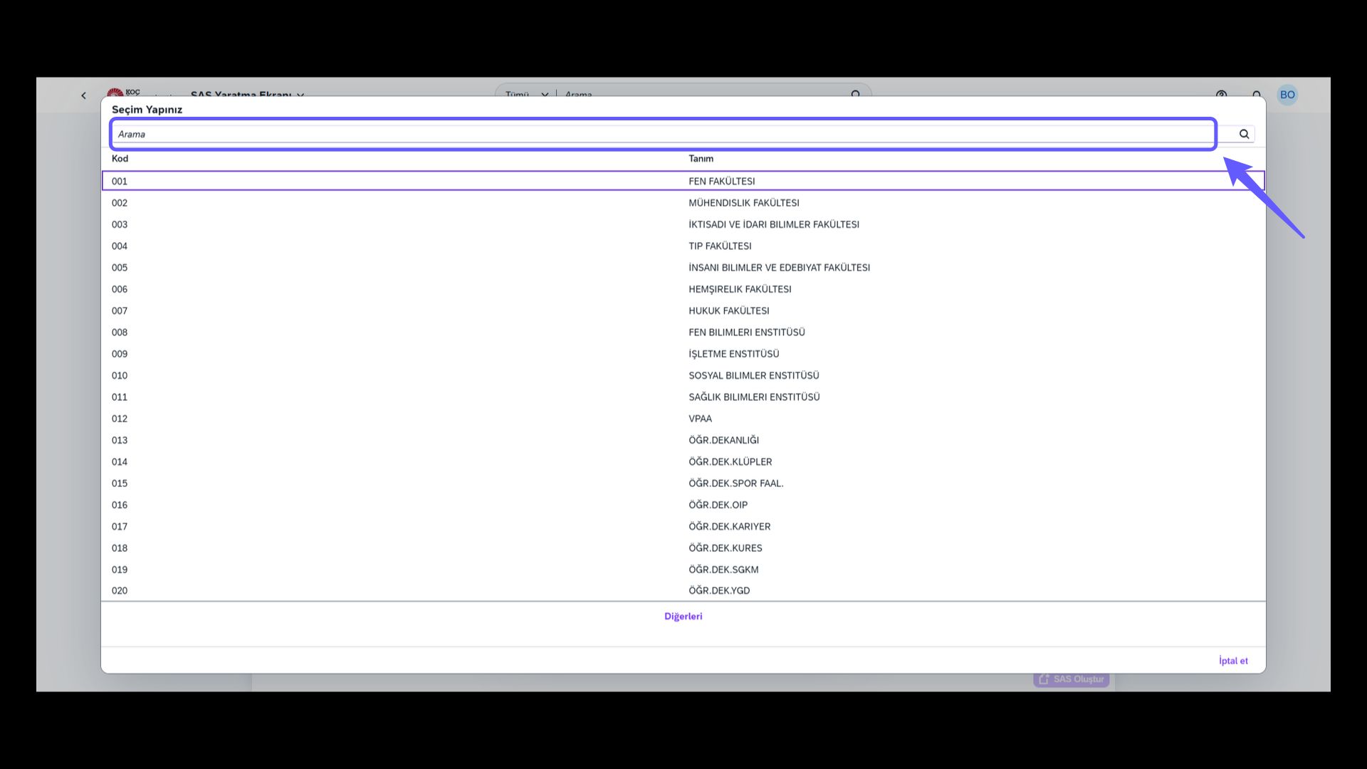1367x769 pixels.
Task: Click İptal et to cancel dialog
Action: pyautogui.click(x=1233, y=661)
